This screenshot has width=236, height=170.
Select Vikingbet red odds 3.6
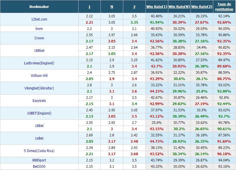134,91
